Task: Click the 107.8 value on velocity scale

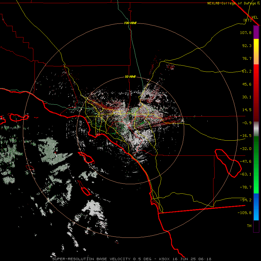Action: (x=246, y=32)
